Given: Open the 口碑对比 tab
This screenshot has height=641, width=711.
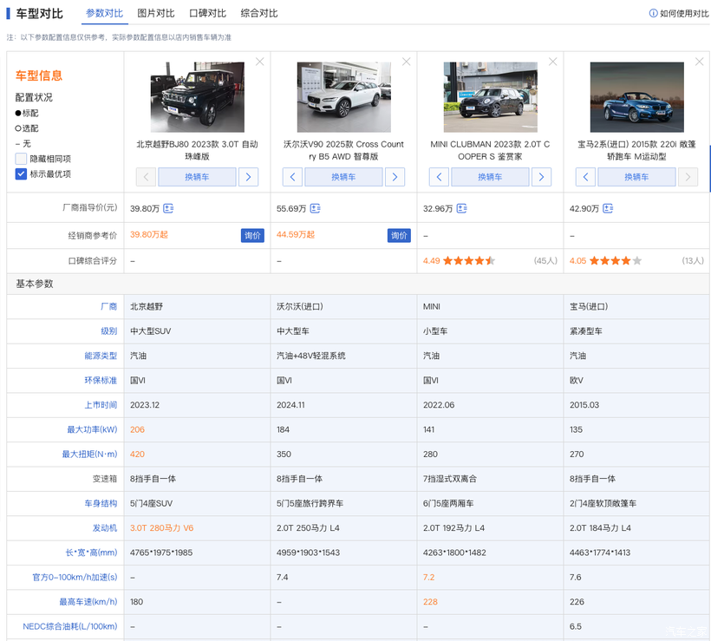Looking at the screenshot, I should coord(207,14).
